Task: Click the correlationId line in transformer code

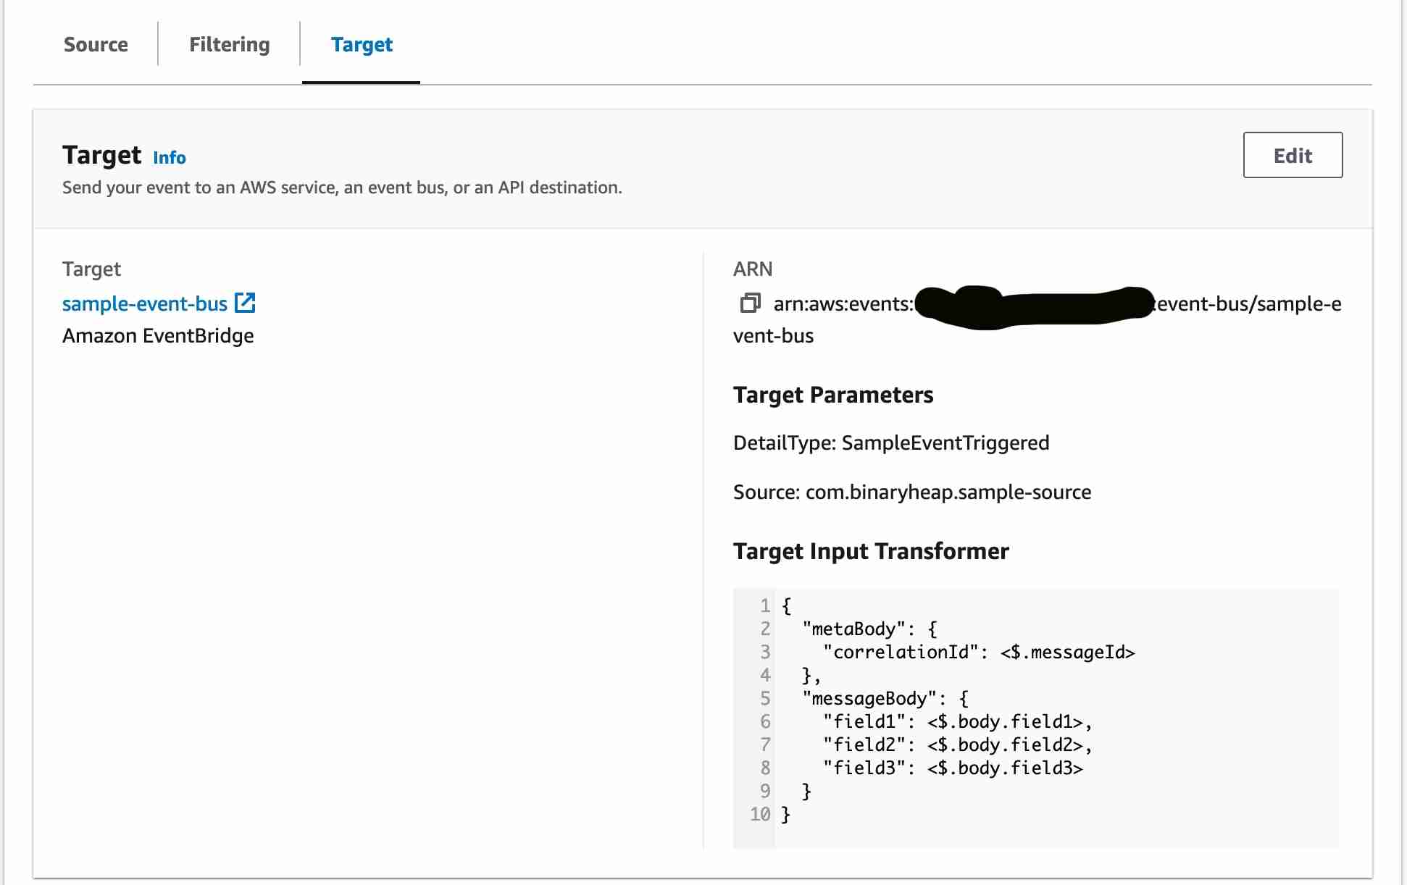Action: (x=978, y=653)
